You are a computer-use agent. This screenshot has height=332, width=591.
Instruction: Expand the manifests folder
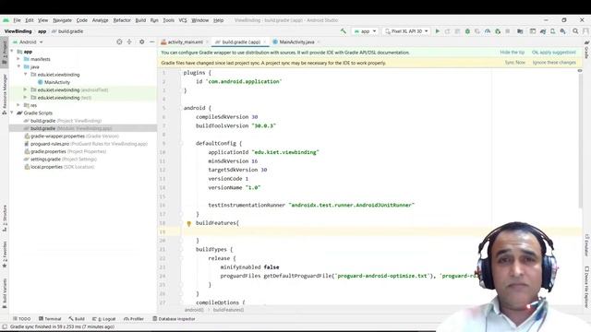click(18, 59)
